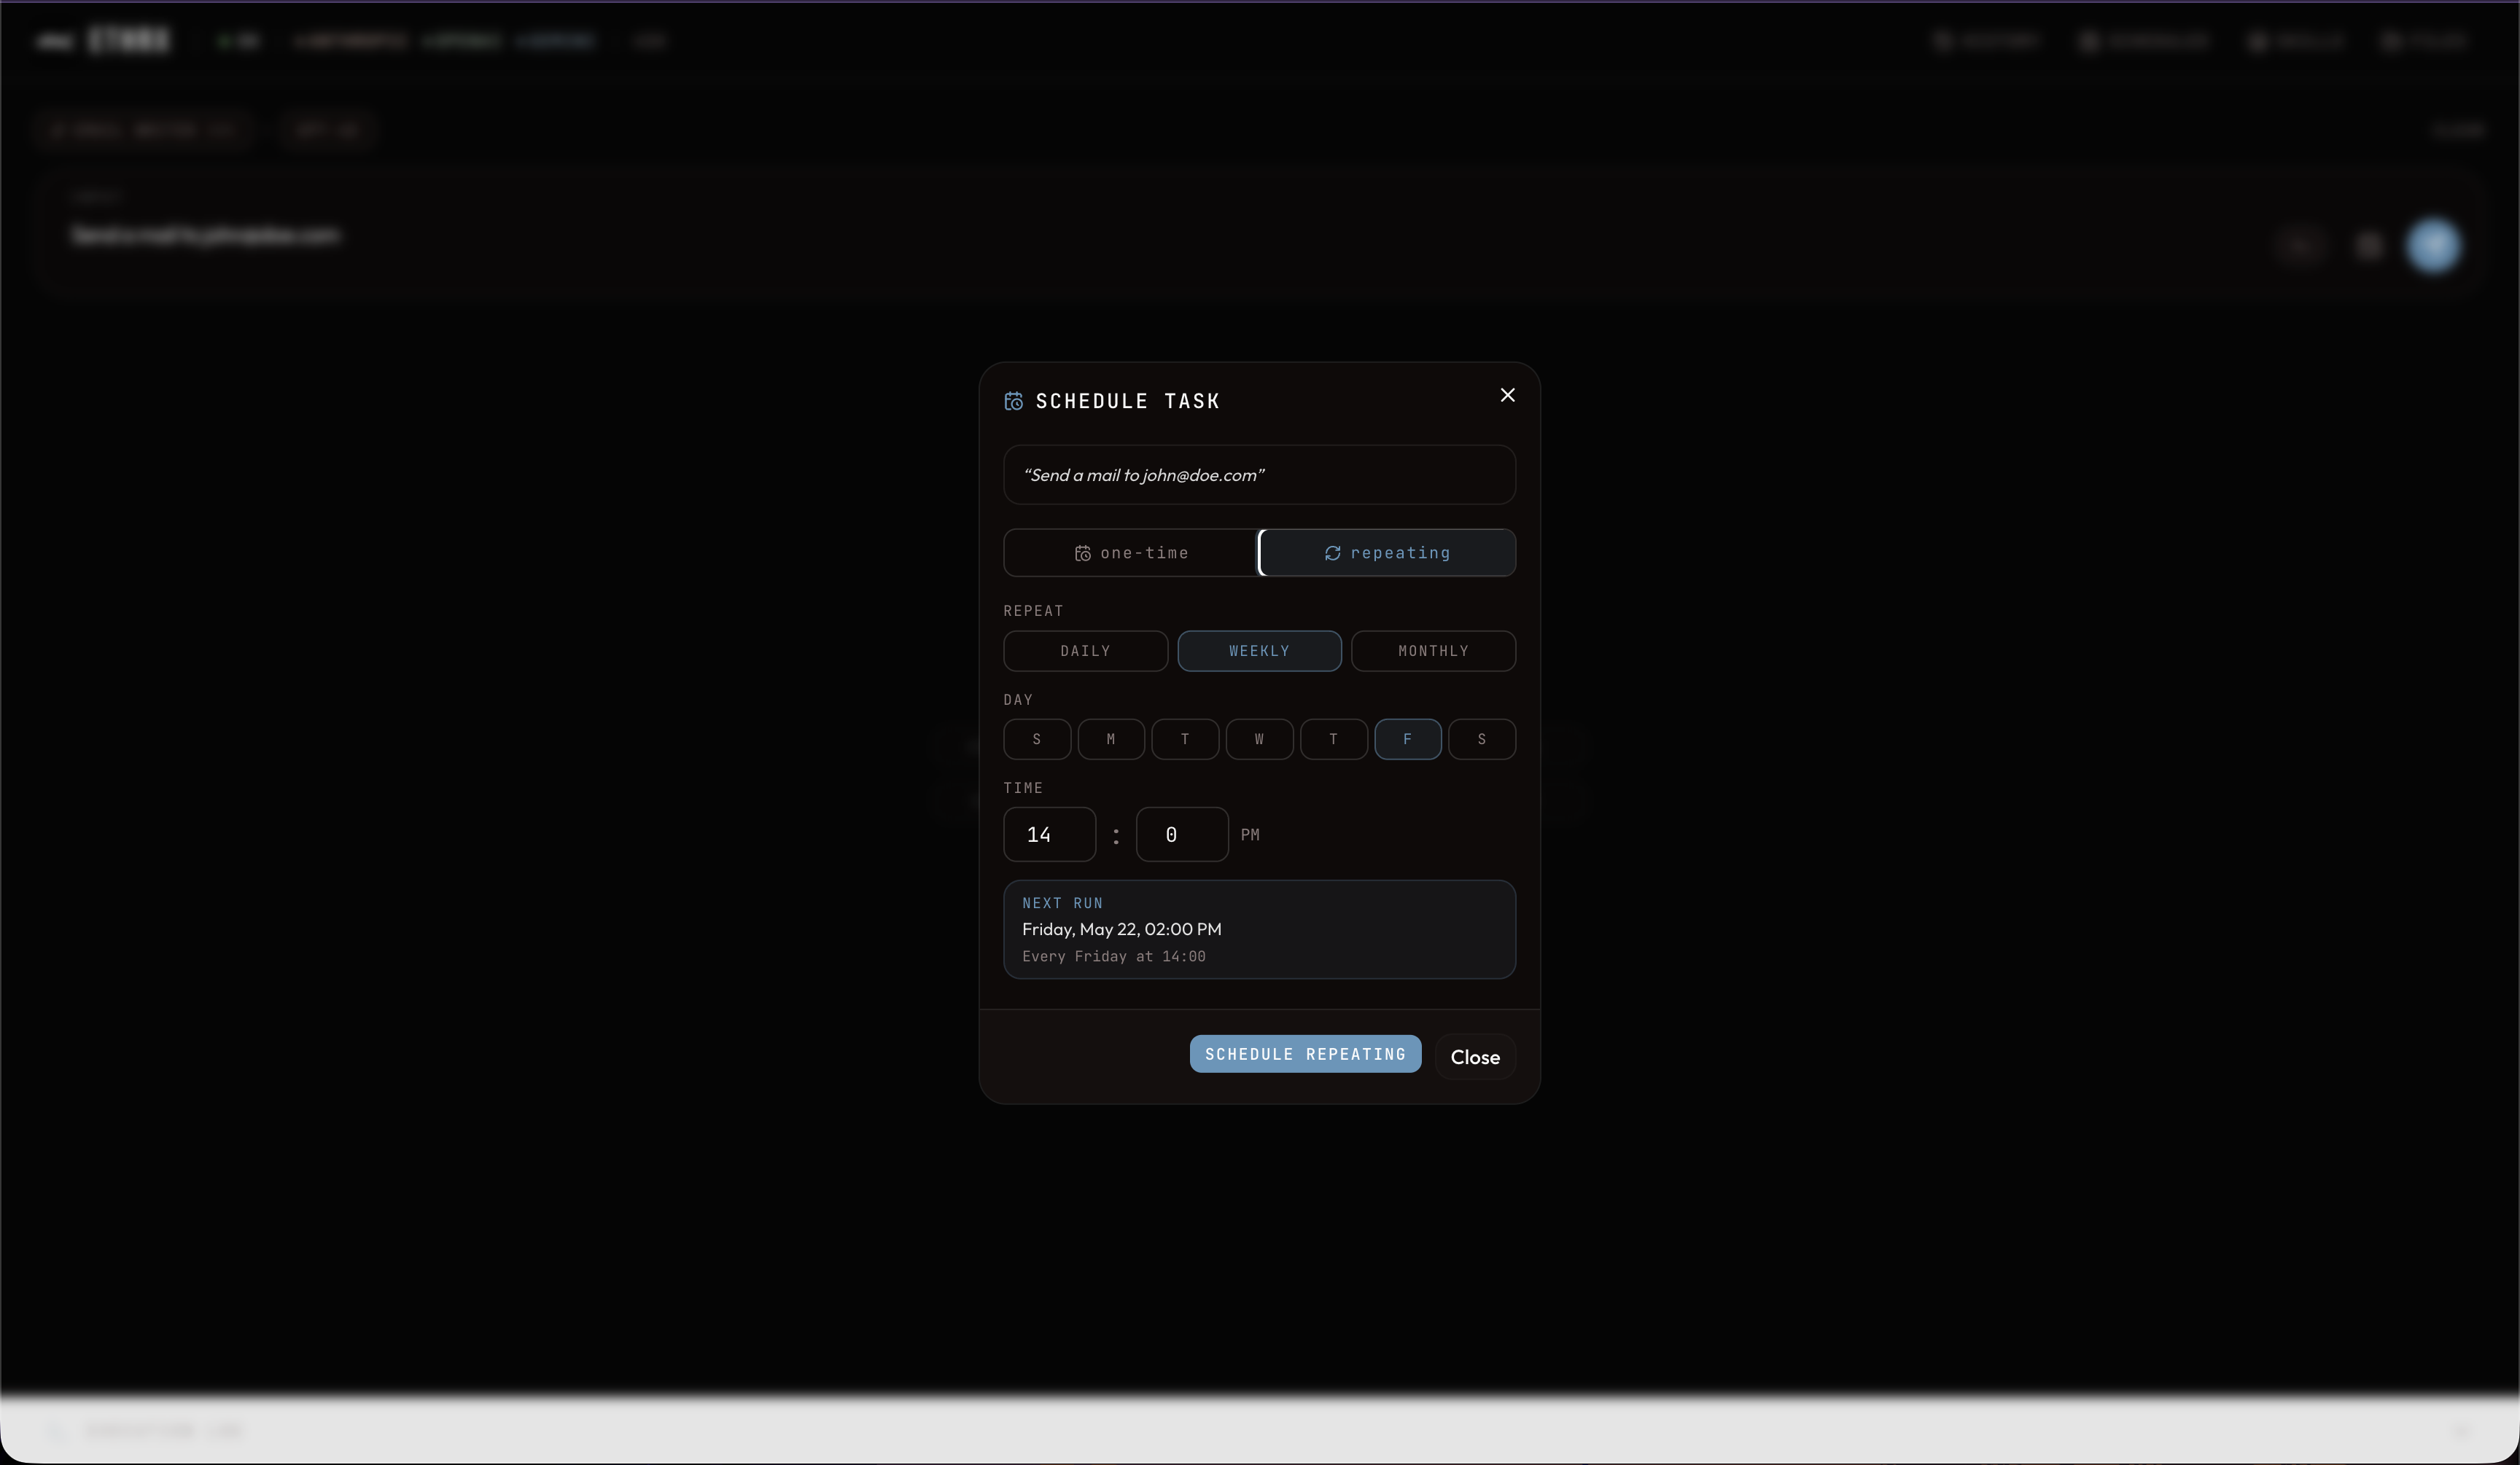Click the Schedule Repeating button
This screenshot has height=1465, width=2520.
click(1305, 1054)
